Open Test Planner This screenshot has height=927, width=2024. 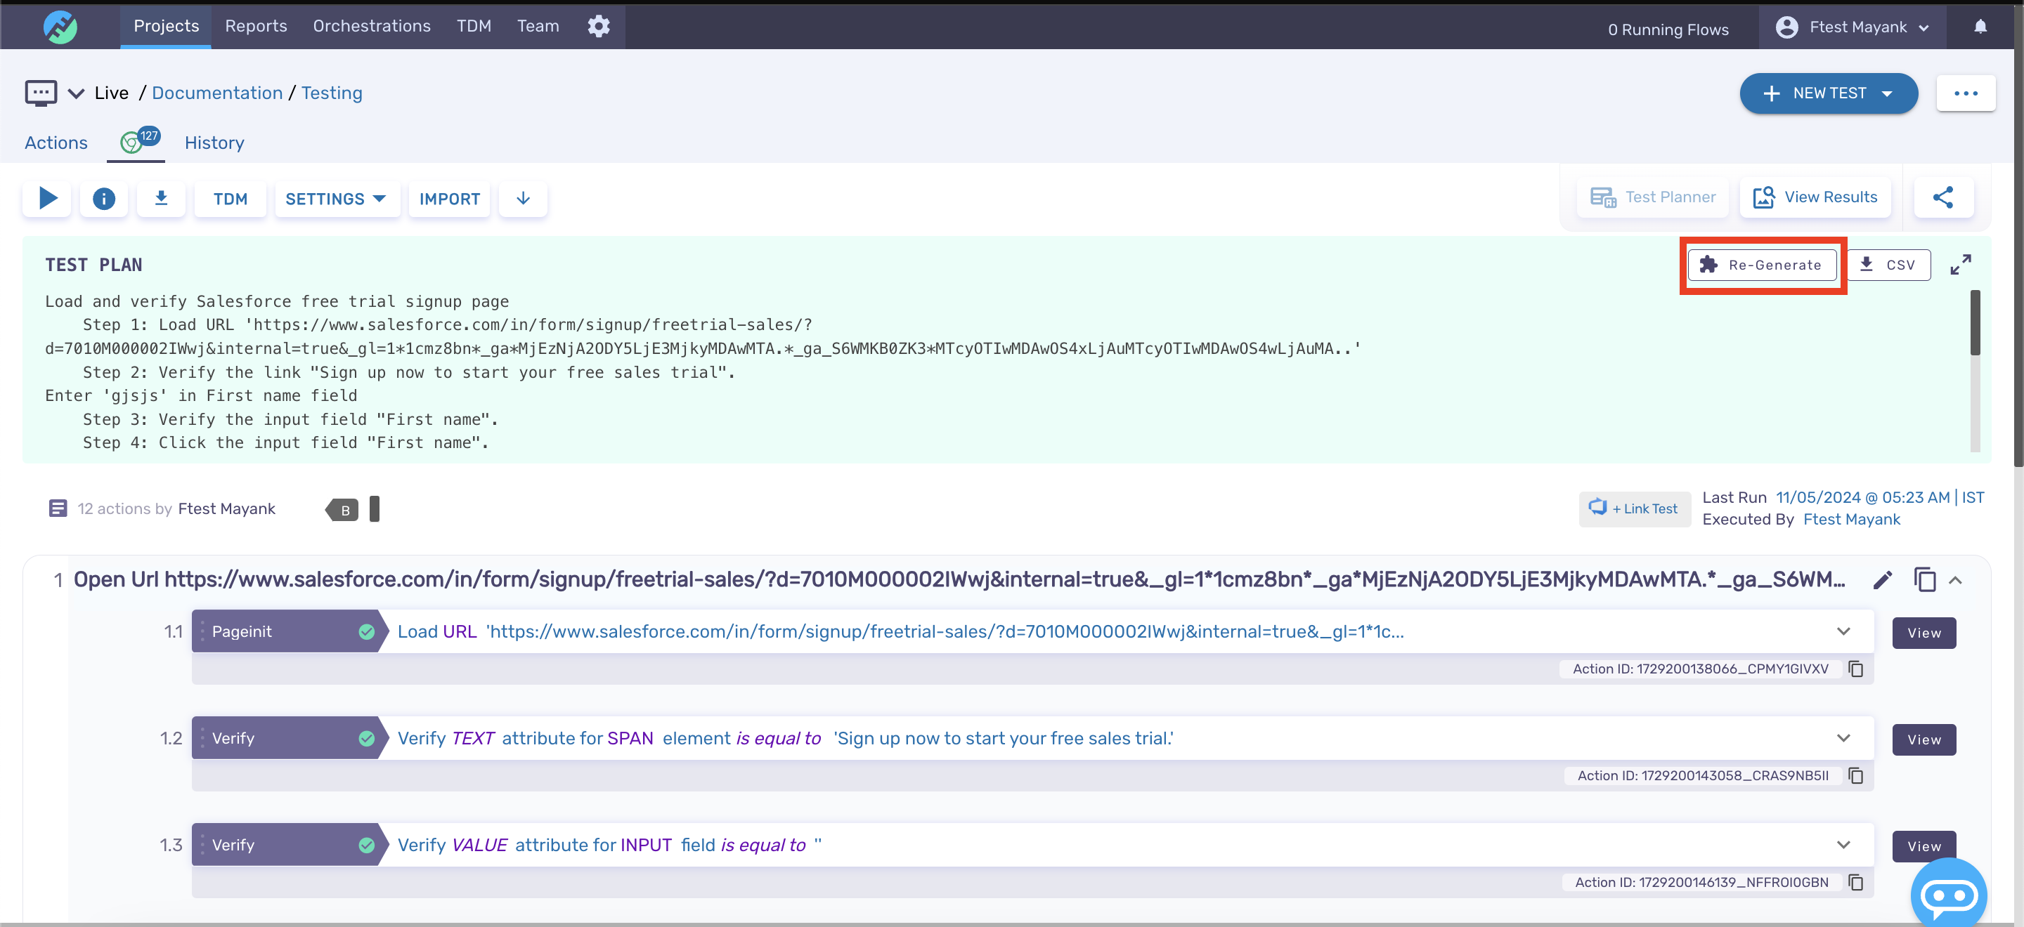tap(1652, 197)
